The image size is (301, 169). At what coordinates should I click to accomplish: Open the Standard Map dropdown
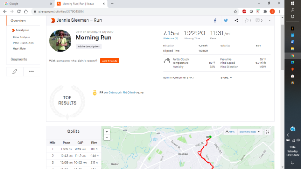250,132
